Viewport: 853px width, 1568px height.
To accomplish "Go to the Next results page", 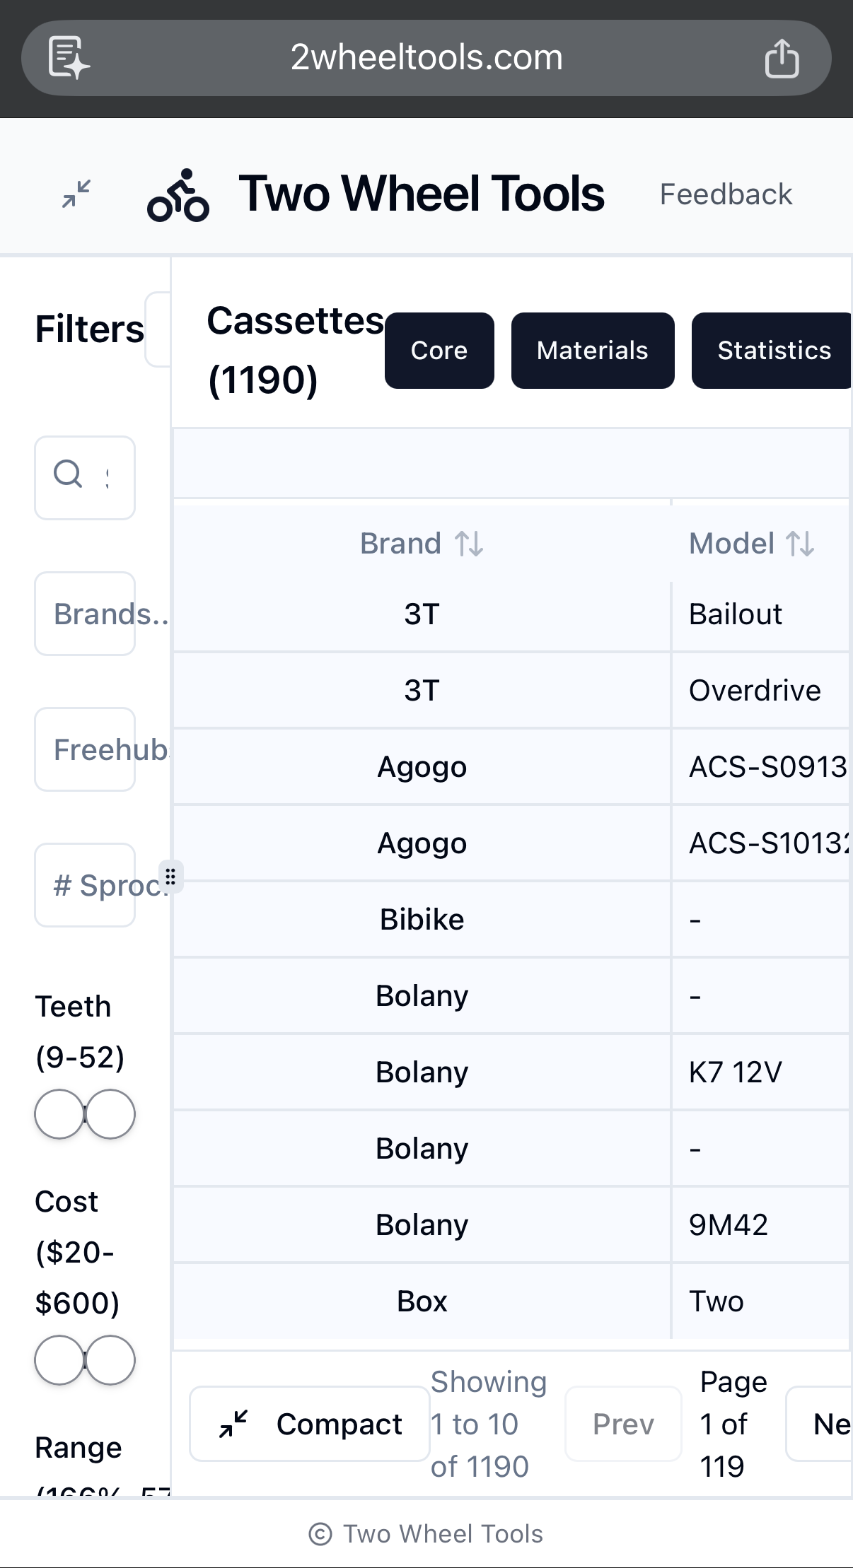I will point(824,1424).
